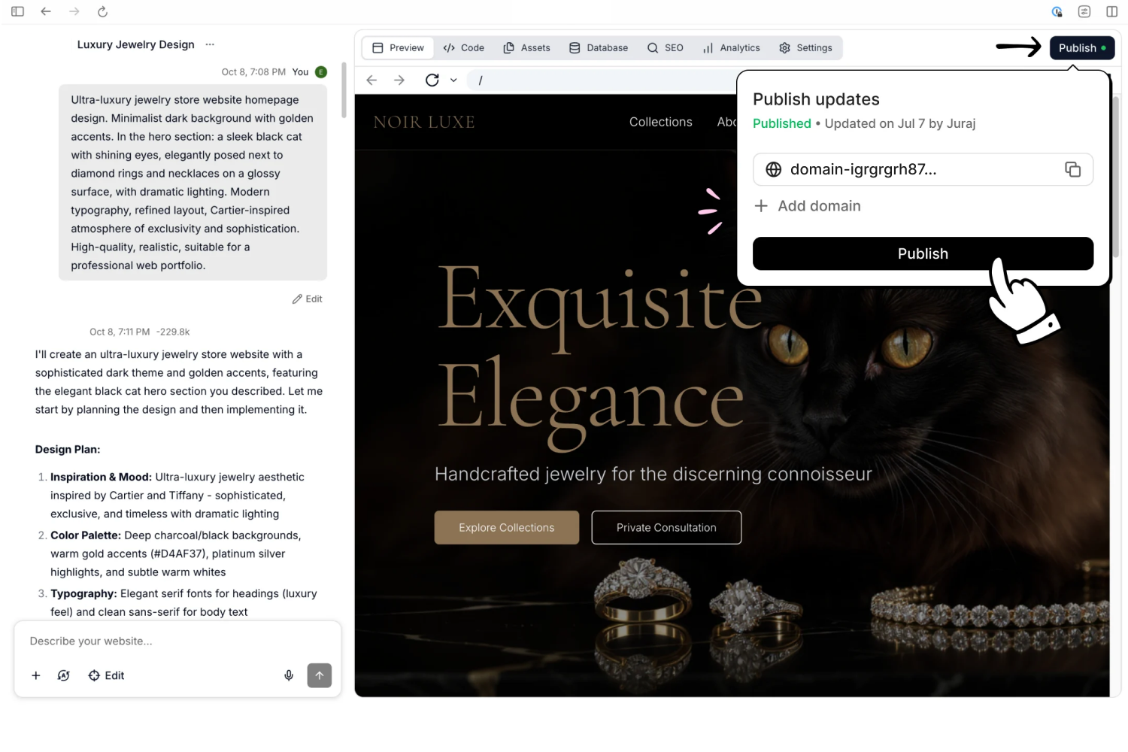Expand the chevron next to preview refresh
This screenshot has width=1128, height=752.
coord(453,80)
